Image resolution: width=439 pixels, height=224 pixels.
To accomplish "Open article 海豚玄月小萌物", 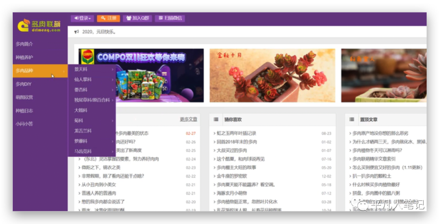I will tap(232, 193).
